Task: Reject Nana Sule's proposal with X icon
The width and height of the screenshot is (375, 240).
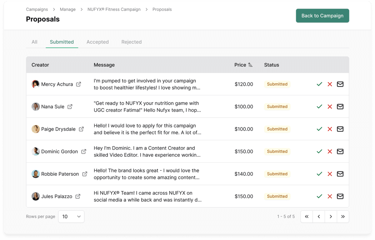Action: click(x=330, y=107)
